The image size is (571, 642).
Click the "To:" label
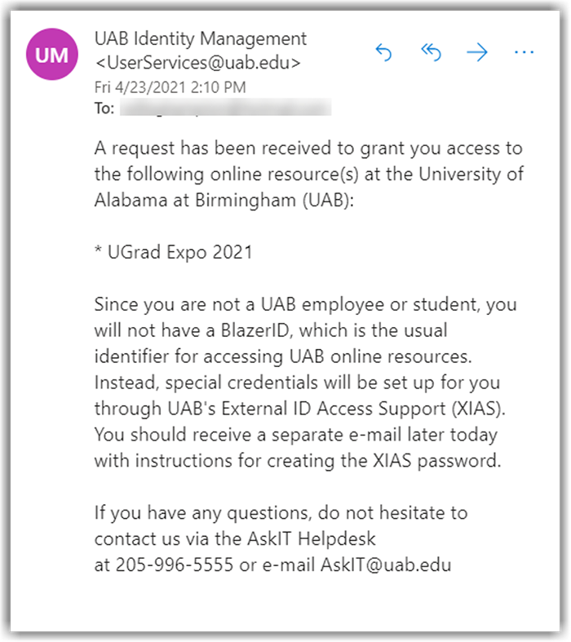click(x=104, y=108)
